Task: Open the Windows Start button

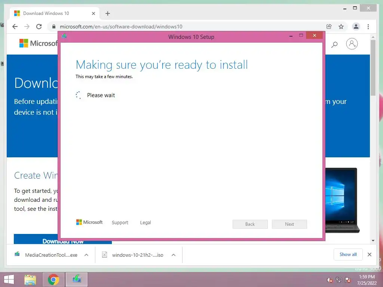Action: 9,280
